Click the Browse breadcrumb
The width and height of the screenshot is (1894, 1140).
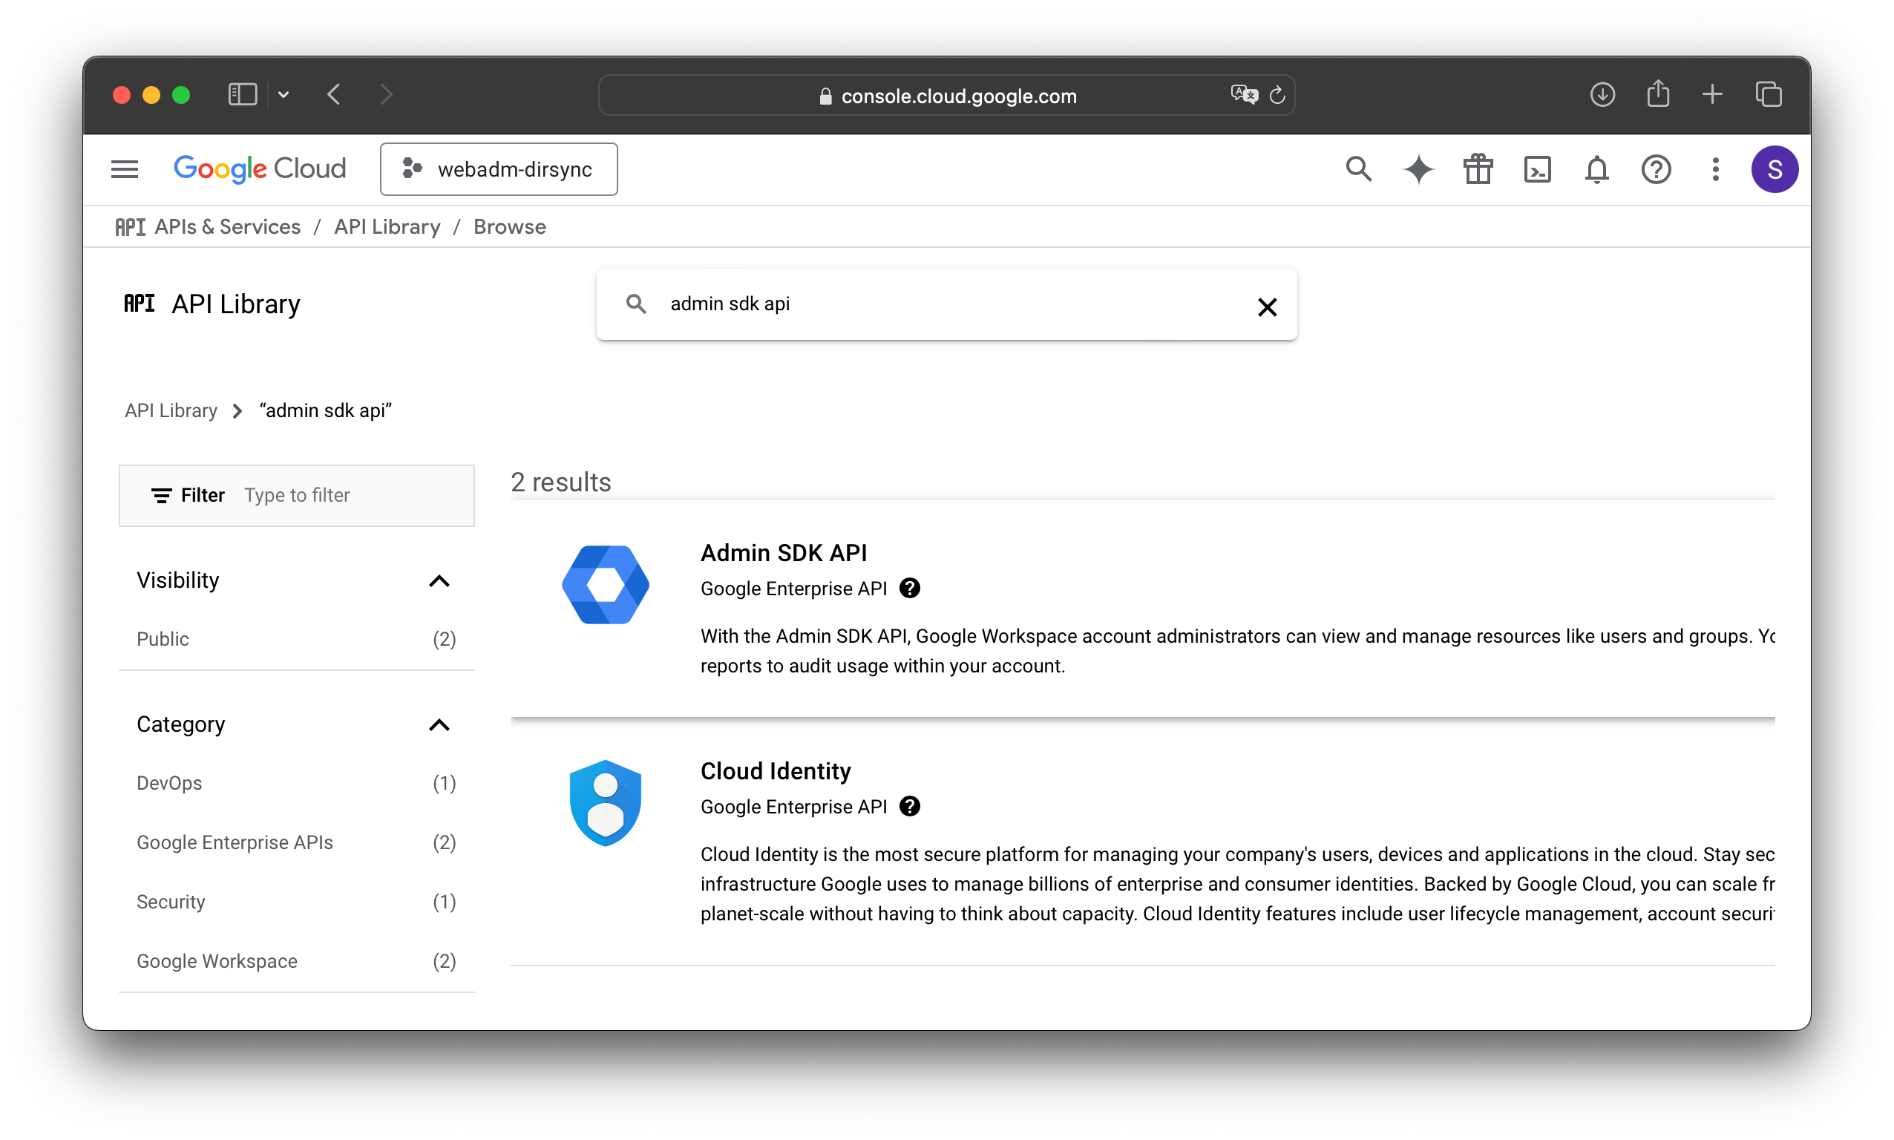509,226
